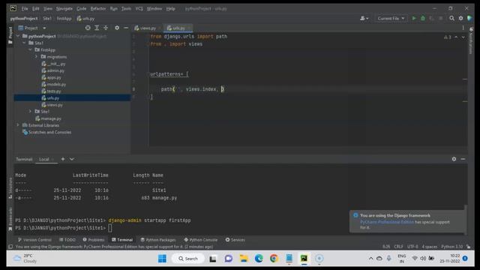Open the Python Packages tool window

click(x=158, y=240)
